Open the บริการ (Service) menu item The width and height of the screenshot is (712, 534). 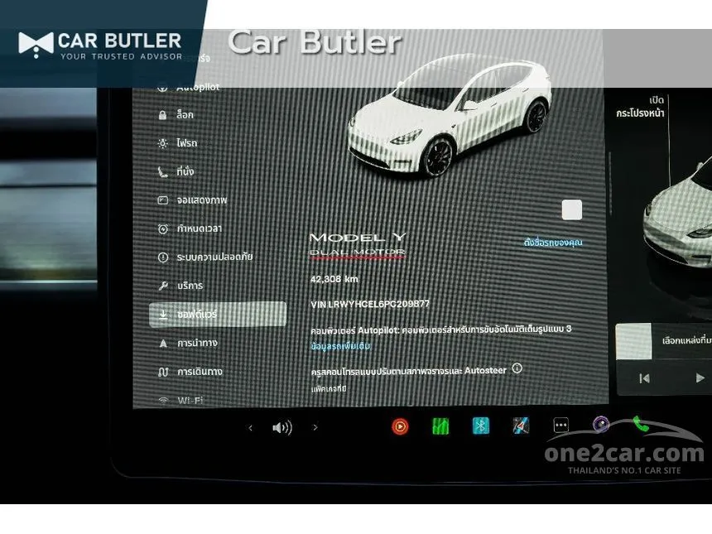pyautogui.click(x=180, y=286)
